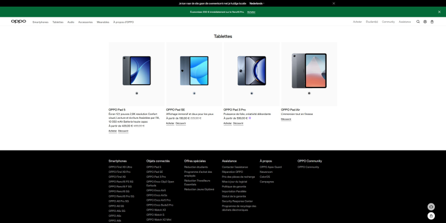Open footer link OPPO Reno16 Pro 5G
Screen dimensions: 446x223
coord(121,196)
